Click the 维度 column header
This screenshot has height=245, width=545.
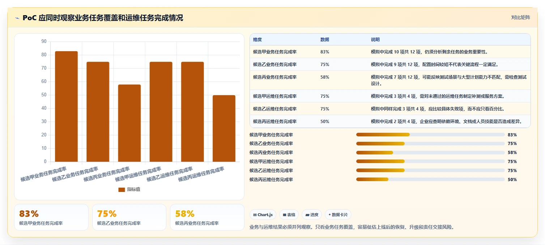(257, 40)
